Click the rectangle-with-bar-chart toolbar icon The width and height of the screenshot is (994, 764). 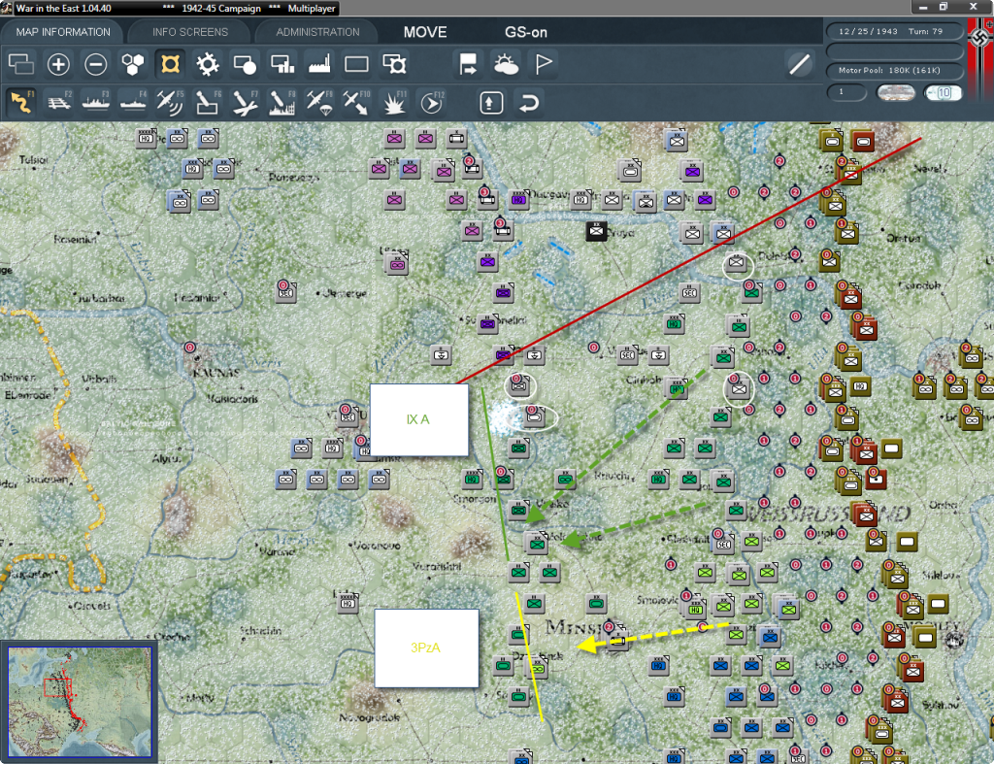[282, 64]
